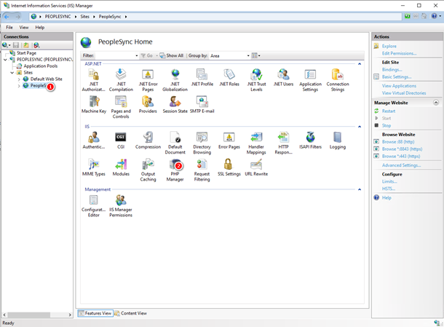444x327 pixels.
Task: Click Show All in filter bar
Action: 172,55
